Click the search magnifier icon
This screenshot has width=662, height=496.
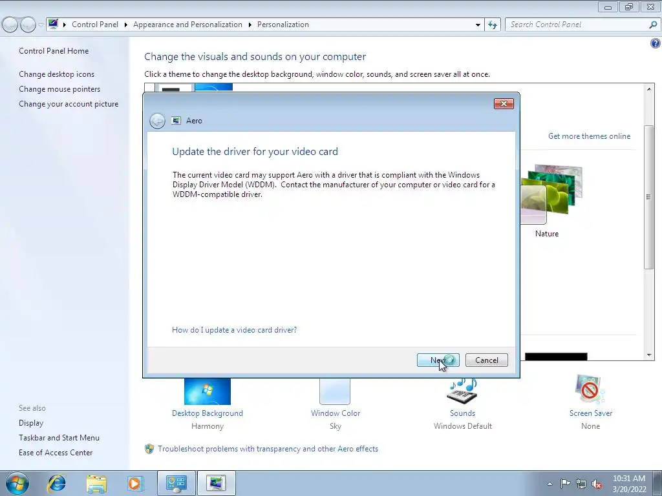click(653, 25)
